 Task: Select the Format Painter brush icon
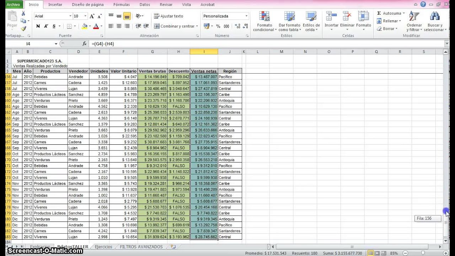point(23,28)
